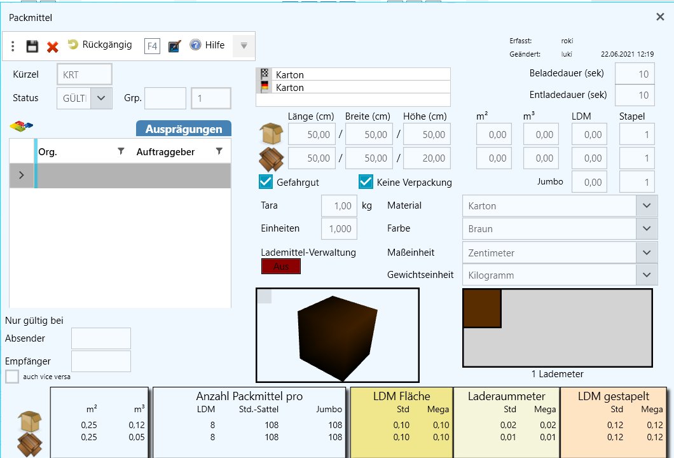Click the Grp. number field showing 1
Viewport: 674px width, 458px height.
pyautogui.click(x=210, y=98)
